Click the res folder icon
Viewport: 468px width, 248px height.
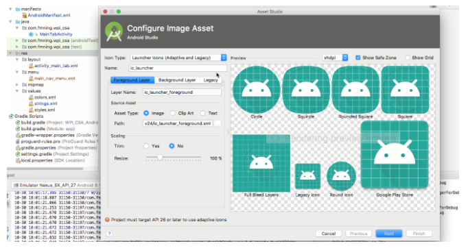click(x=18, y=53)
